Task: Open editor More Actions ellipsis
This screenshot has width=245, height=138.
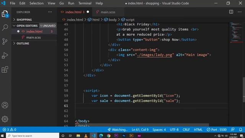Action: (x=240, y=12)
